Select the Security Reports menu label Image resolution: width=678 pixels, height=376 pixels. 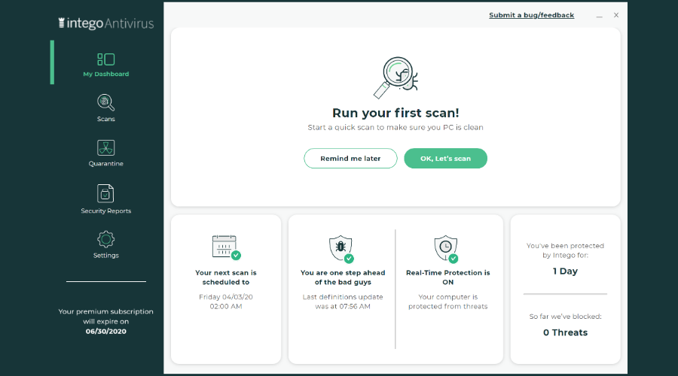pyautogui.click(x=106, y=211)
